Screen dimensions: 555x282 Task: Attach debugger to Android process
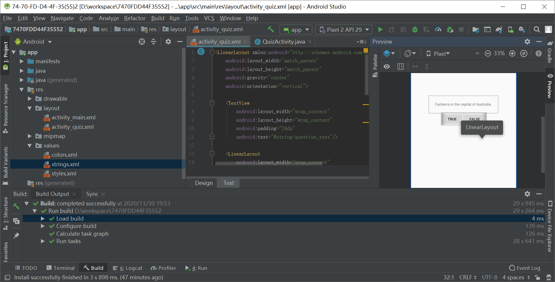(x=450, y=29)
